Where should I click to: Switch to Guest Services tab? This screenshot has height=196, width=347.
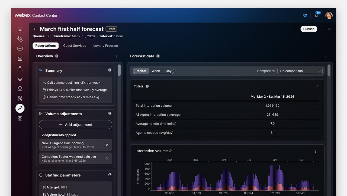[75, 46]
